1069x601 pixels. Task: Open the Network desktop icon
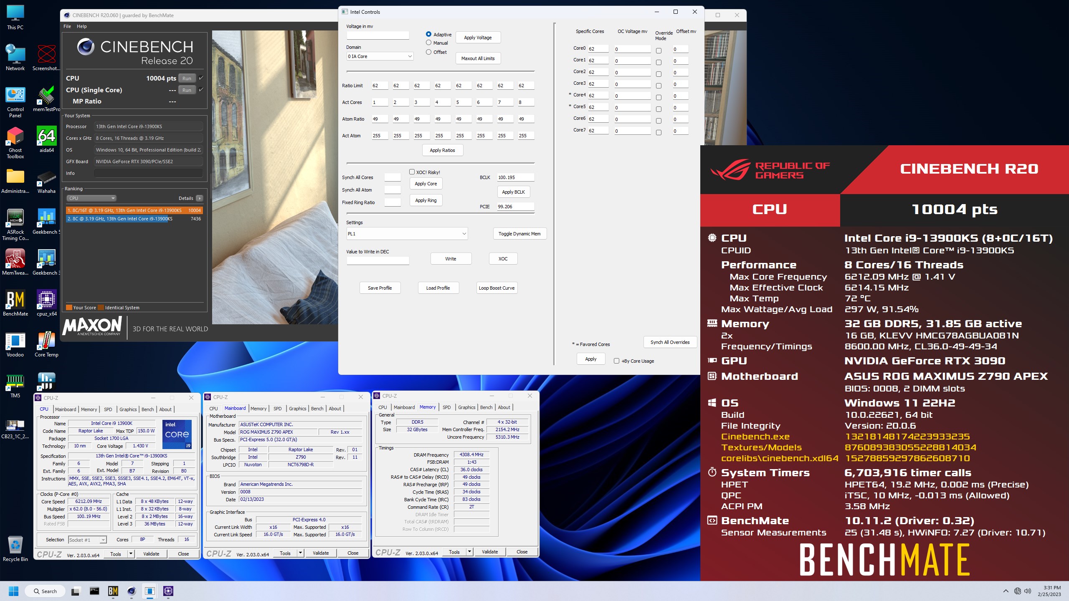point(15,58)
